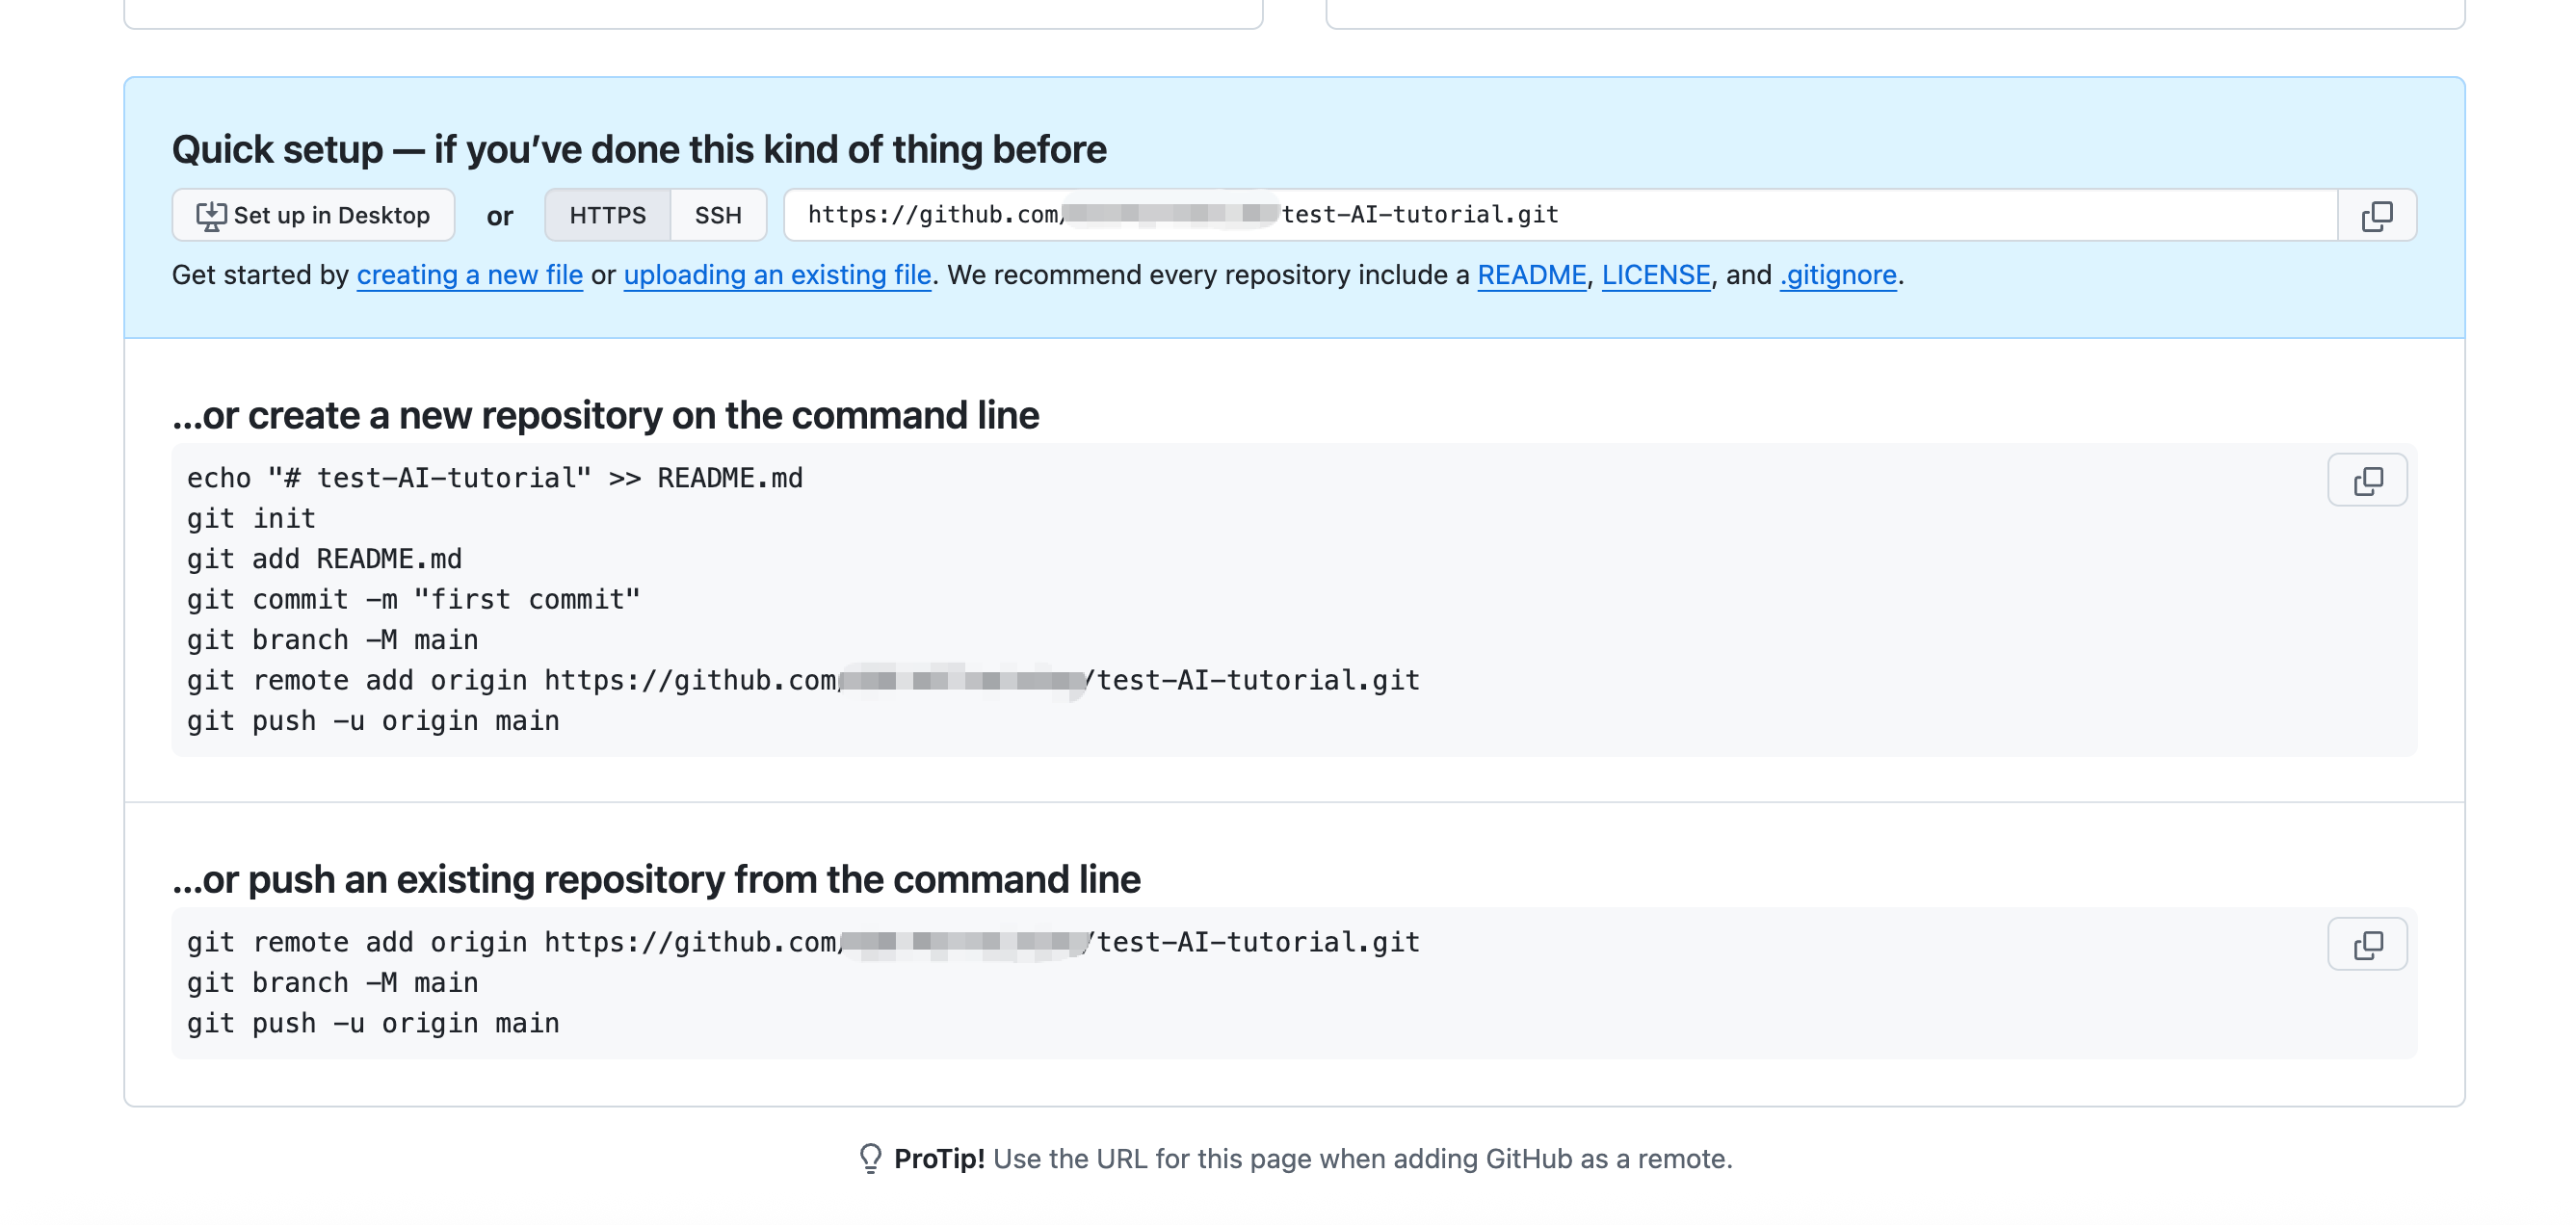Follow the LICENSE link
This screenshot has width=2576, height=1225.
tap(1656, 275)
